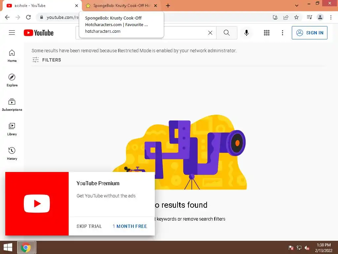This screenshot has width=338, height=254.
Task: Switch to the 'asshole - YouTube' tab
Action: (42, 6)
